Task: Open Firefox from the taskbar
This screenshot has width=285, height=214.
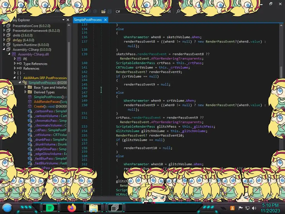Action: point(72,208)
